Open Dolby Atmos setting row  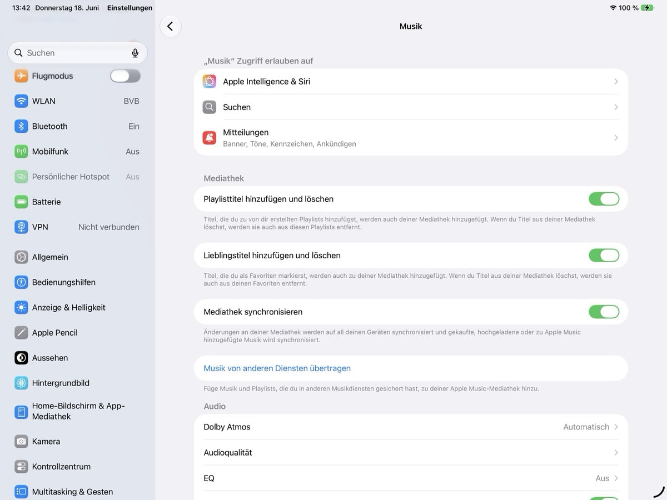[x=411, y=427]
